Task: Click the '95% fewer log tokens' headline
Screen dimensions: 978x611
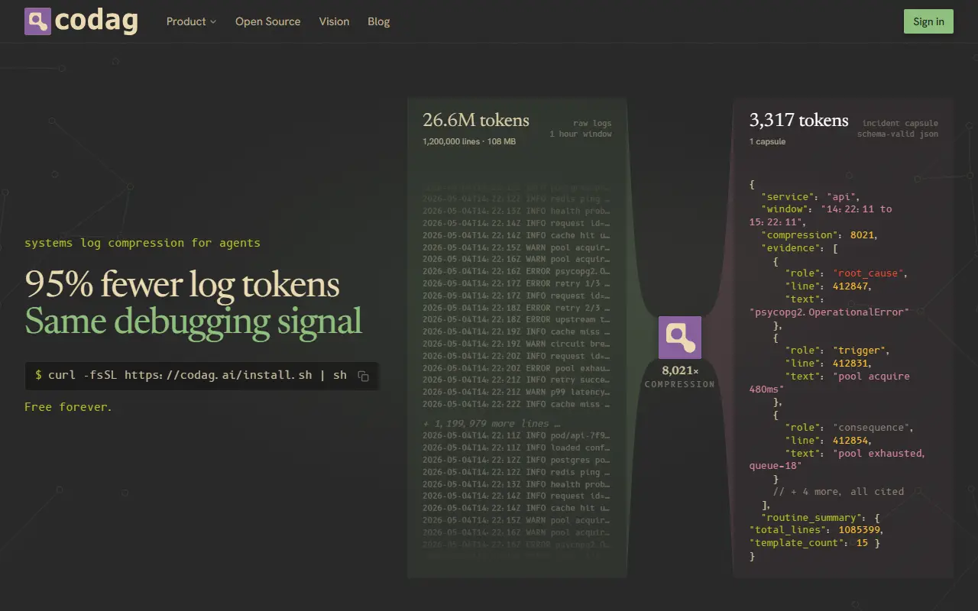Action: [x=182, y=284]
